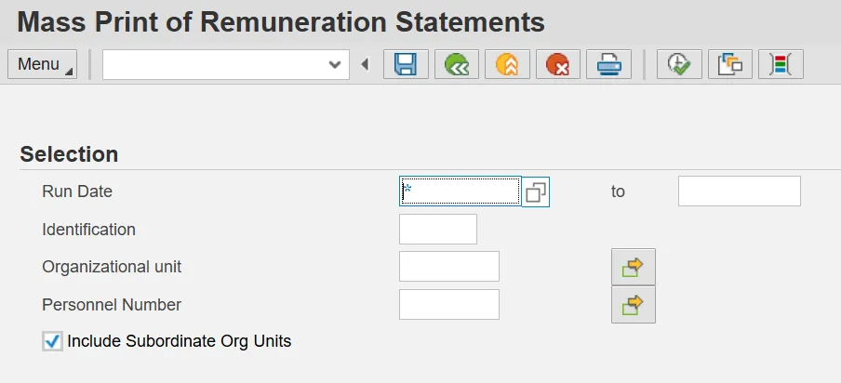Expand the command field dropdown

pos(335,65)
